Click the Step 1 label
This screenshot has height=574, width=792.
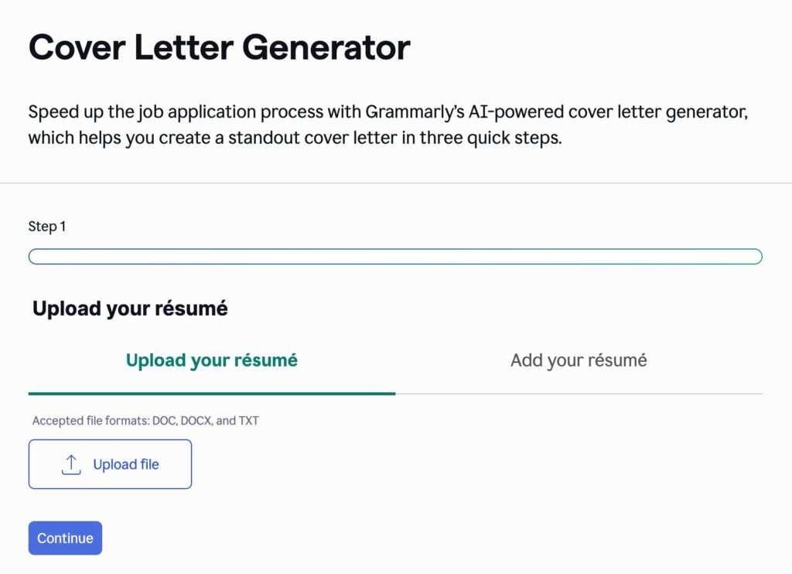(47, 227)
